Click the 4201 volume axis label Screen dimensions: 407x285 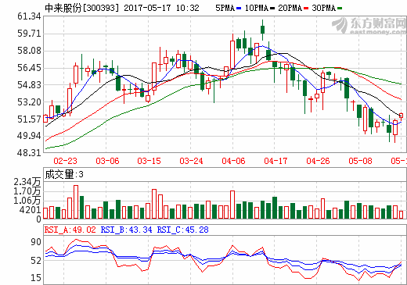coord(30,210)
